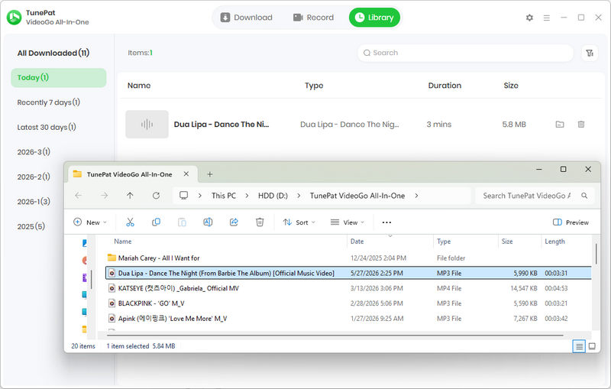The height and width of the screenshot is (389, 611).
Task: Add a new Explorer tab
Action: (x=209, y=174)
